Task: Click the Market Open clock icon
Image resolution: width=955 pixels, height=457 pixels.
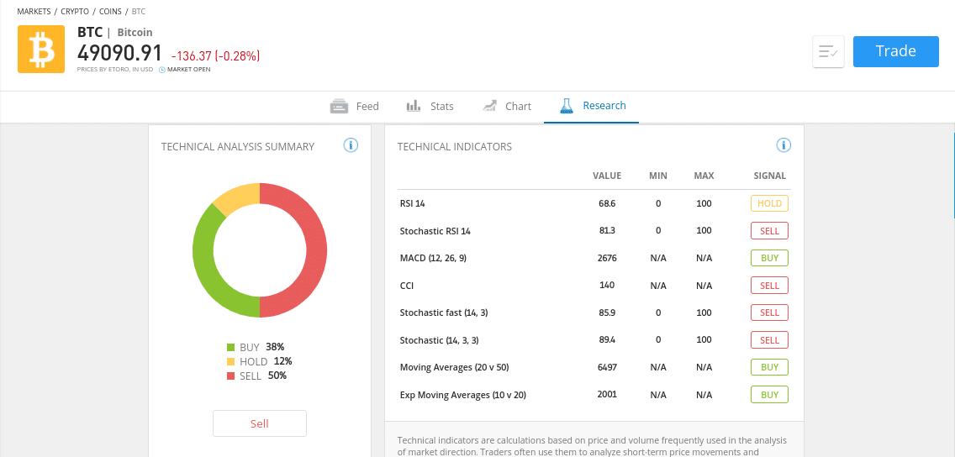Action: pos(162,70)
